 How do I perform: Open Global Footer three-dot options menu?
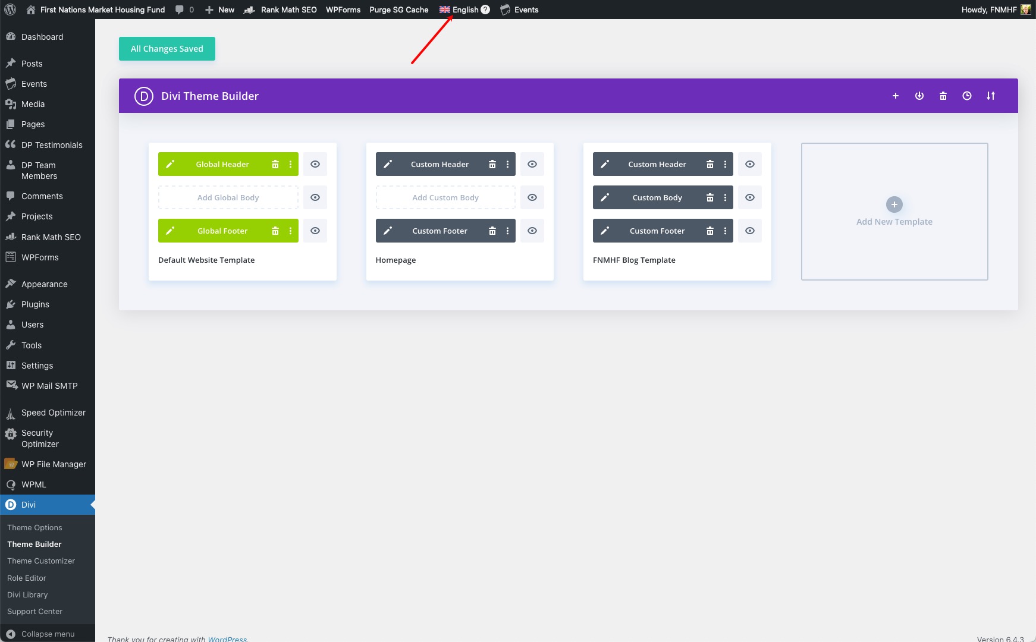point(290,231)
